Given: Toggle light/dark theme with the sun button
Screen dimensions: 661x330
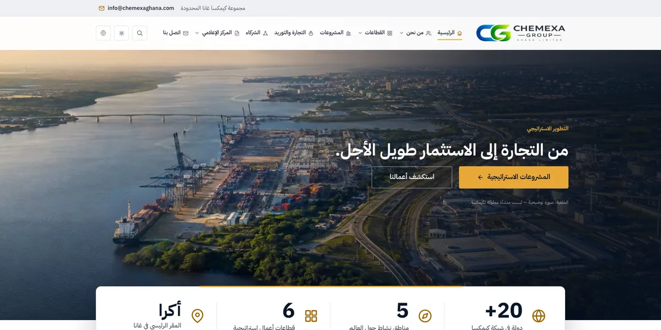Looking at the screenshot, I should tap(122, 33).
